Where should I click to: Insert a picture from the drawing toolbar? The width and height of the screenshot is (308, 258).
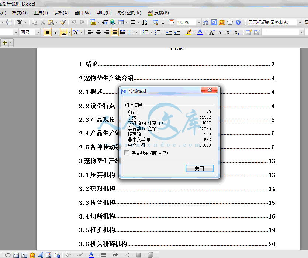(x=49, y=255)
